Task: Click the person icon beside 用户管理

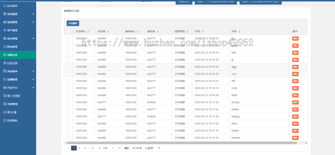Action: (5, 30)
